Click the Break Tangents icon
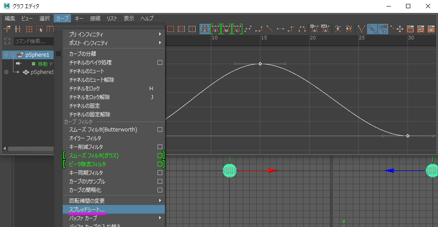Screen dimensions: 438x227 point(361,29)
